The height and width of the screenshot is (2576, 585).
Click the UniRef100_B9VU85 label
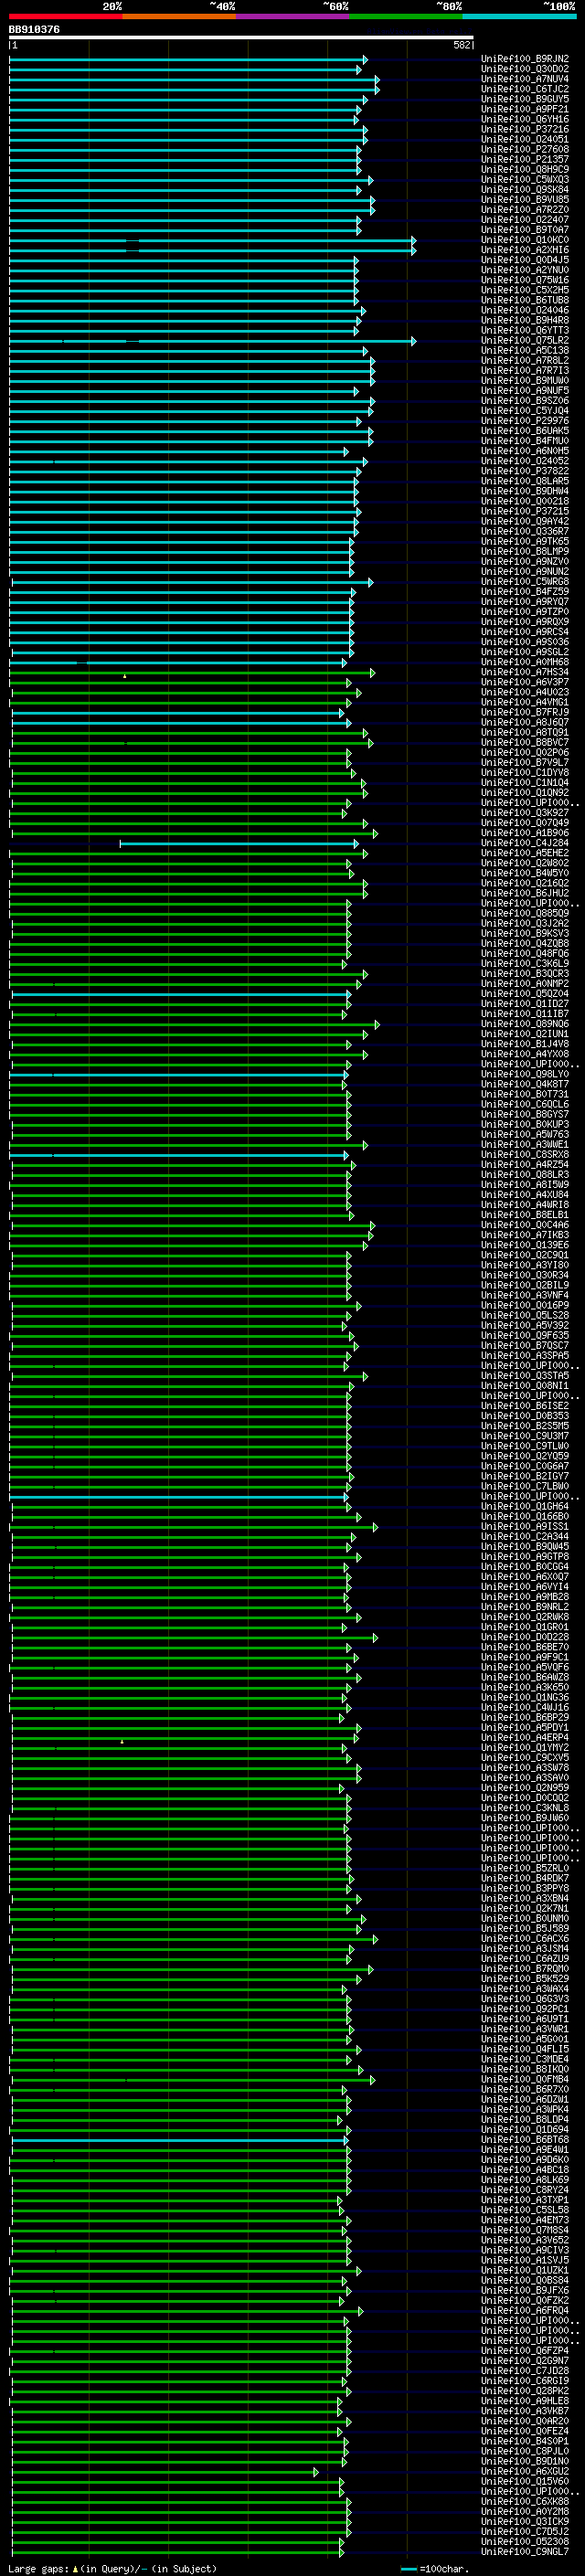click(525, 200)
